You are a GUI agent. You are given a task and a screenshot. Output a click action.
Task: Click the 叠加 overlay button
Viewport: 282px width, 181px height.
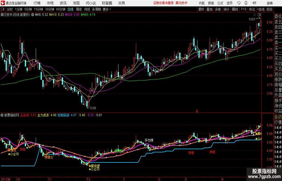point(210,9)
